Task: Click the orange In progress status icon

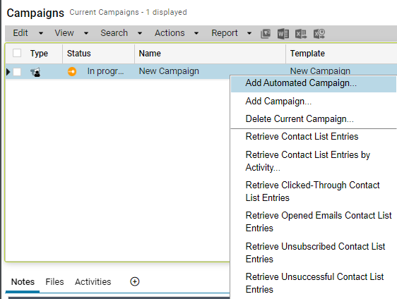Action: coord(72,71)
